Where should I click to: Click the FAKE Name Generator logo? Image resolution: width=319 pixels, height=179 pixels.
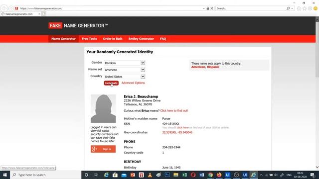[x=78, y=26]
